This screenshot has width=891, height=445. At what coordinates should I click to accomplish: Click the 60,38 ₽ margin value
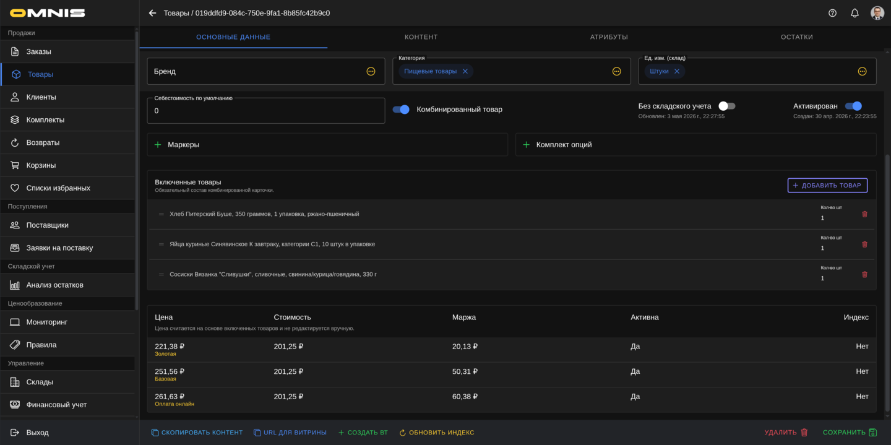click(465, 397)
